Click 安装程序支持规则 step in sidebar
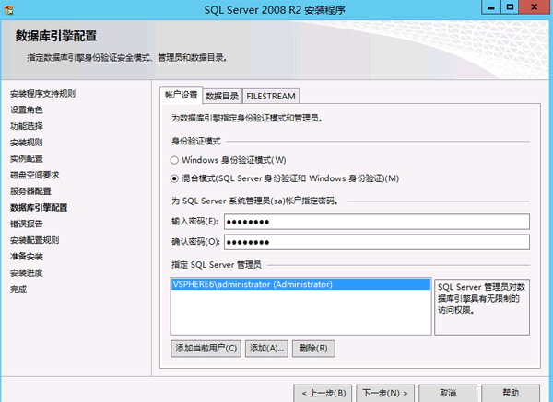This screenshot has width=553, height=402. [42, 94]
